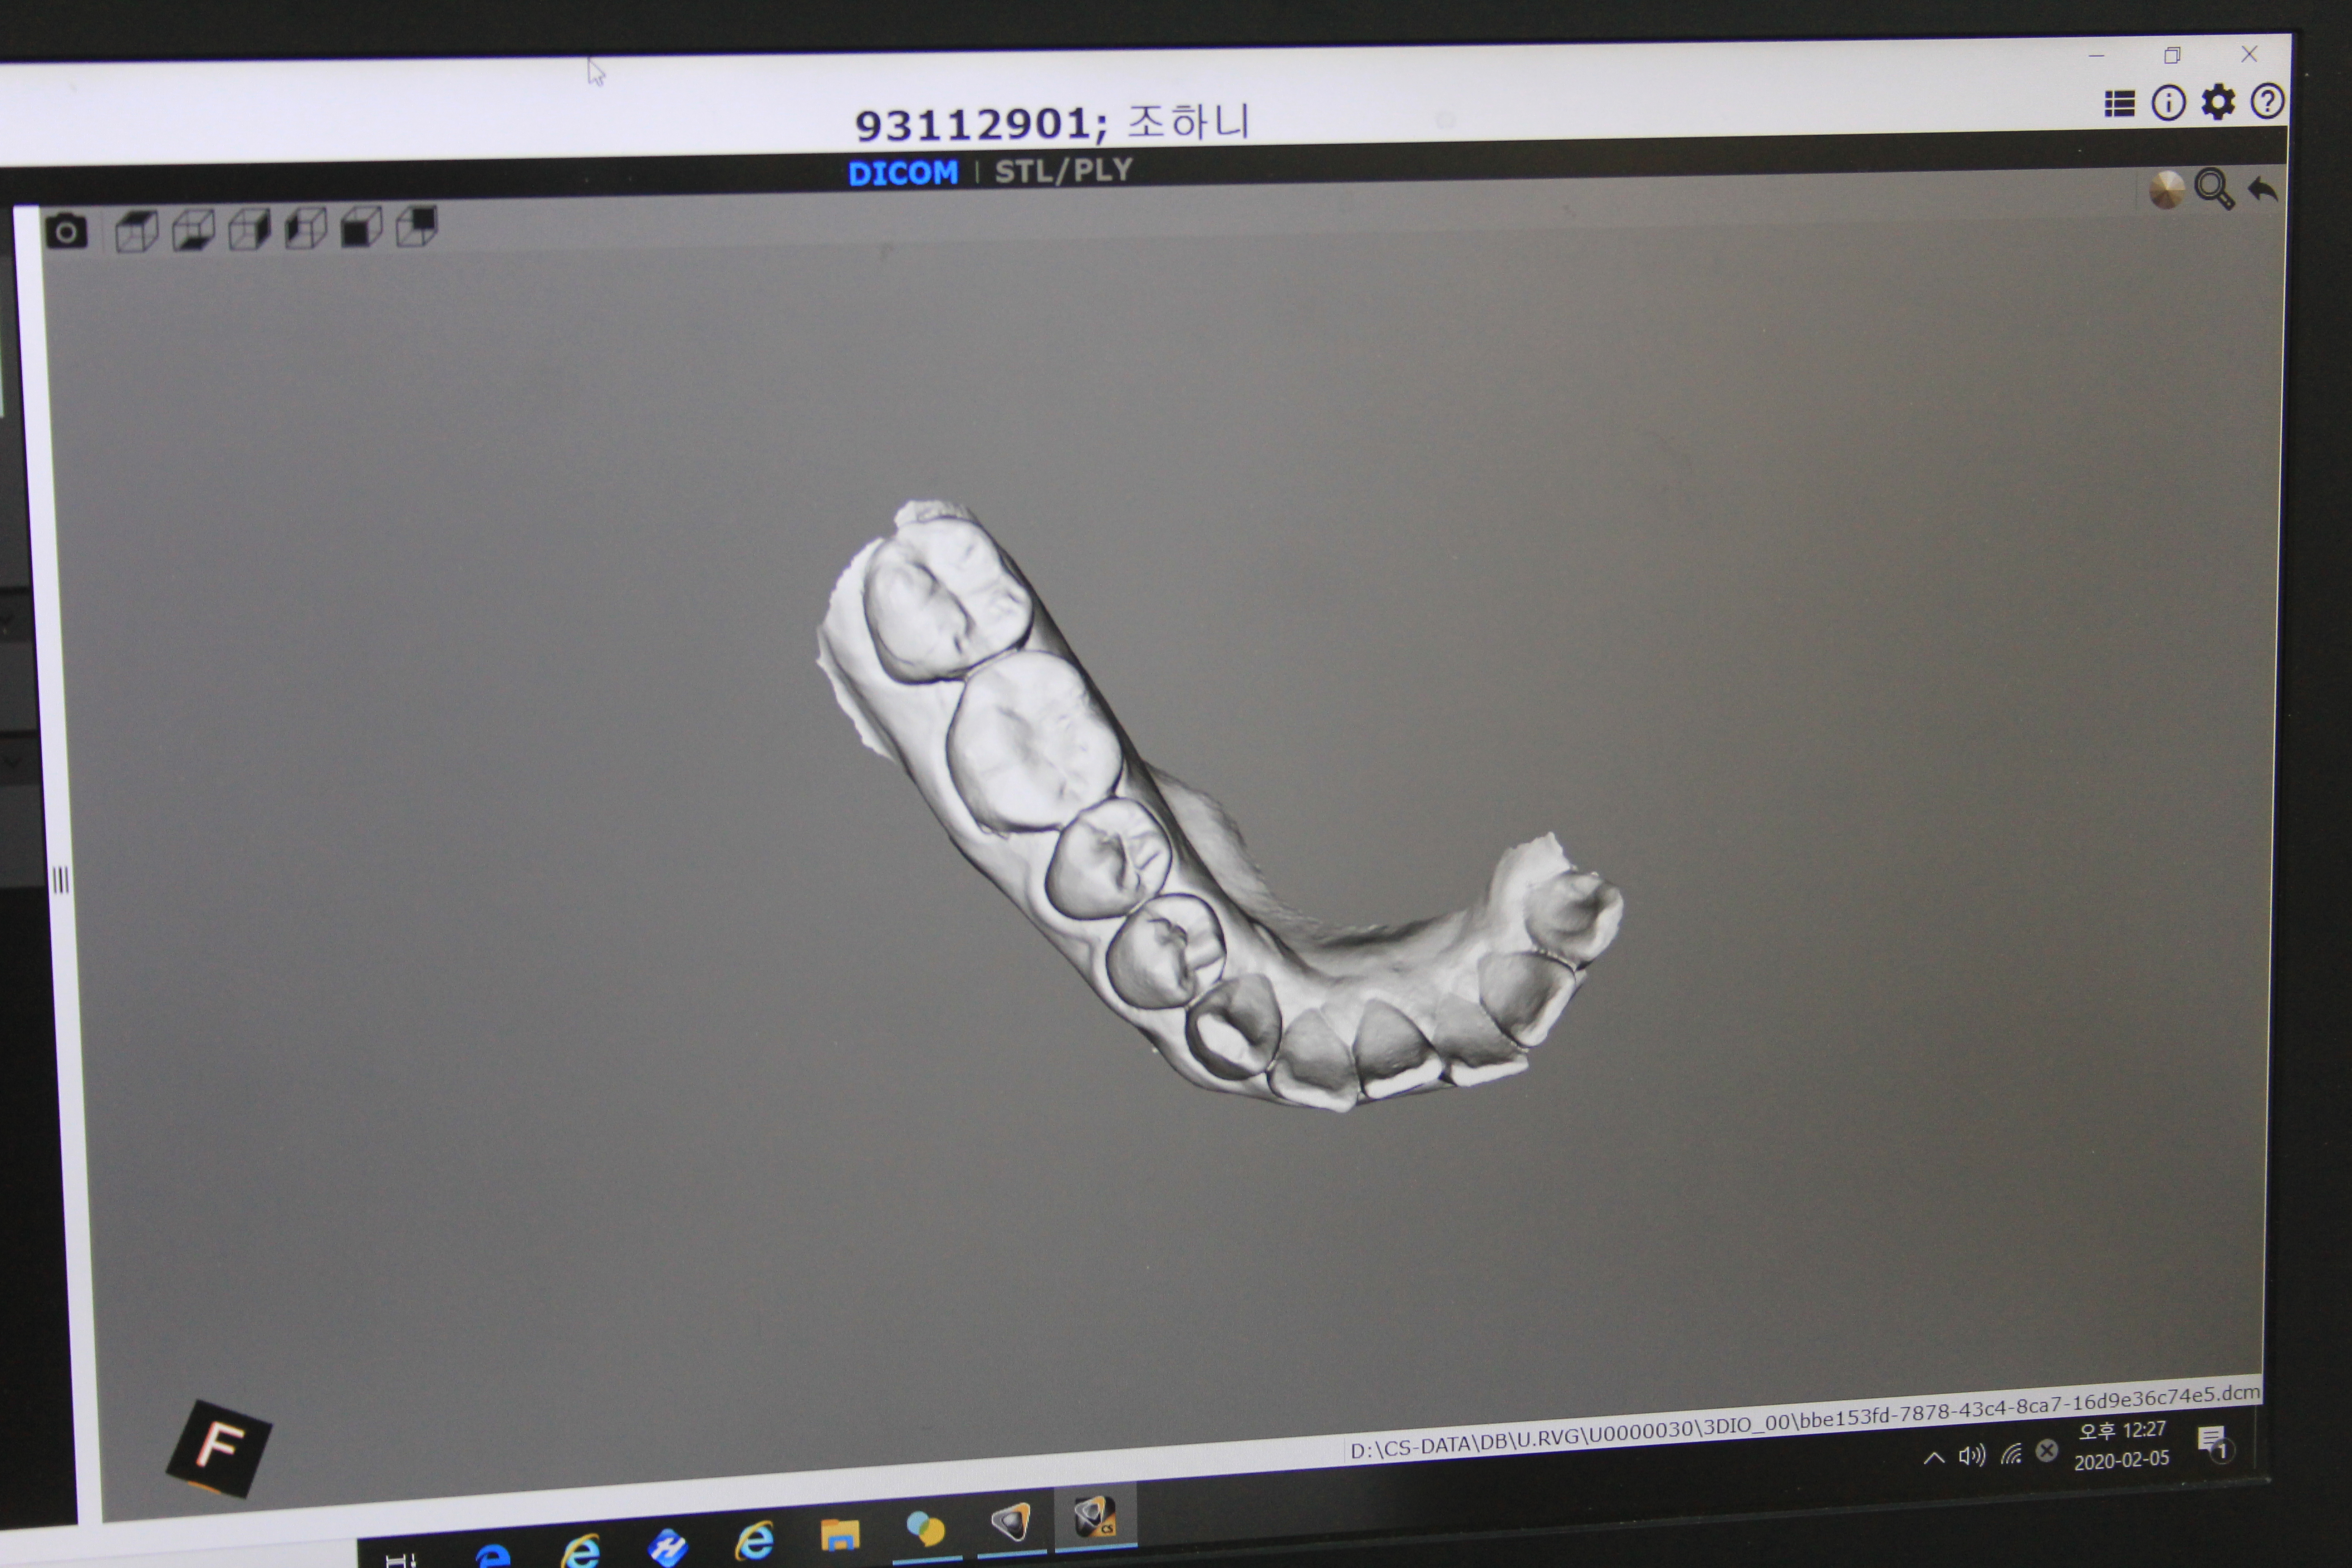Show hidden system tray icons
The width and height of the screenshot is (2352, 1568).
(x=1934, y=1457)
